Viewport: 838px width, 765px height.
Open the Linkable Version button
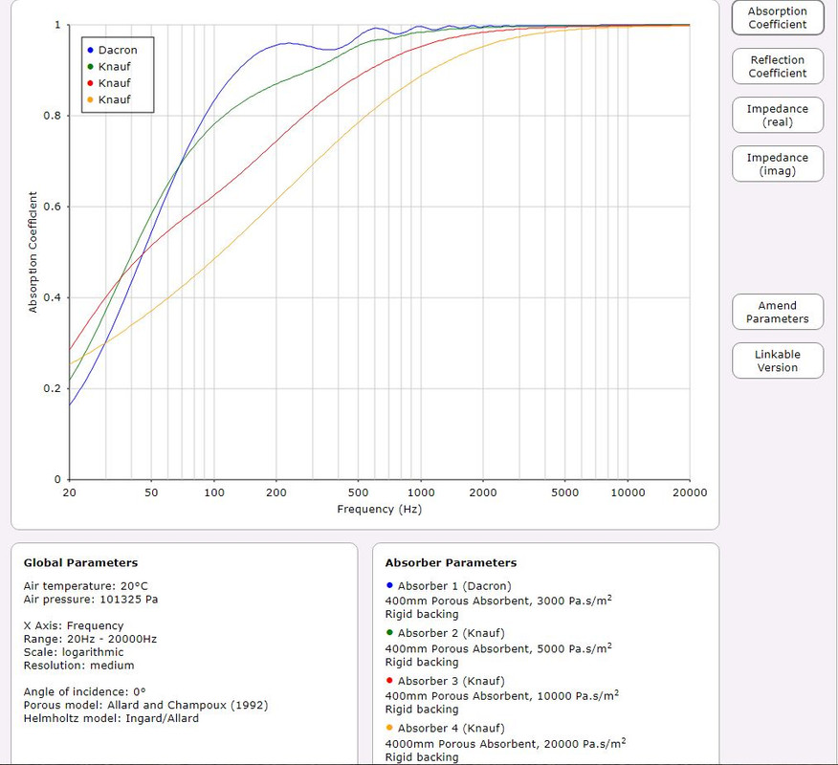pyautogui.click(x=778, y=361)
